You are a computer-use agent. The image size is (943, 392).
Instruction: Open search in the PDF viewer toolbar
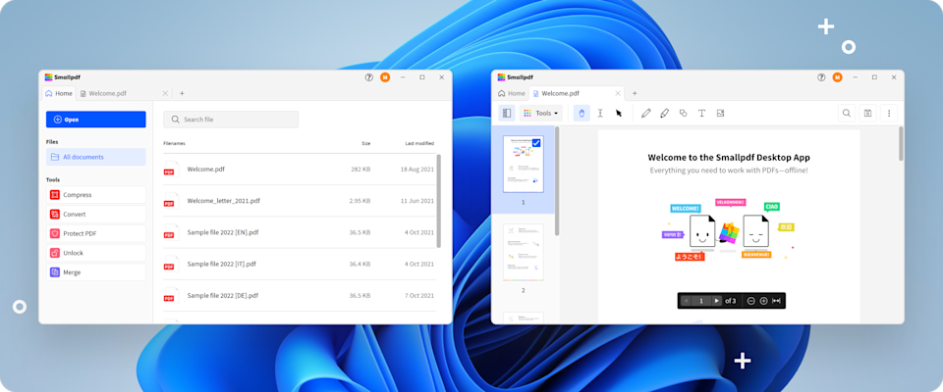(847, 113)
